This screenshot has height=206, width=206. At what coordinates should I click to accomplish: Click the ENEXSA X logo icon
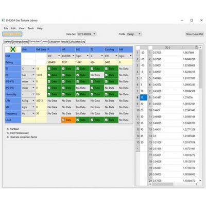(x=13, y=49)
